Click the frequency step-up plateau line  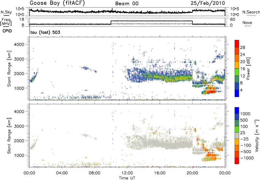[151, 21]
